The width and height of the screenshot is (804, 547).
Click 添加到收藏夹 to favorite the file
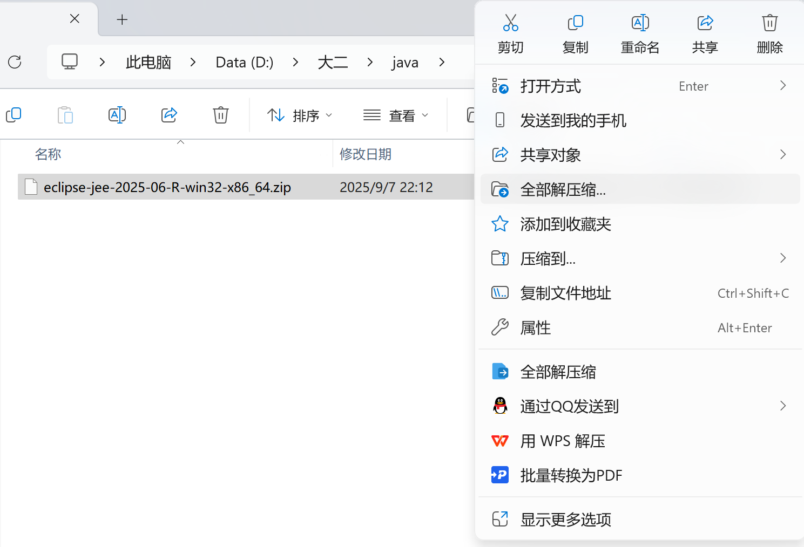(x=565, y=224)
